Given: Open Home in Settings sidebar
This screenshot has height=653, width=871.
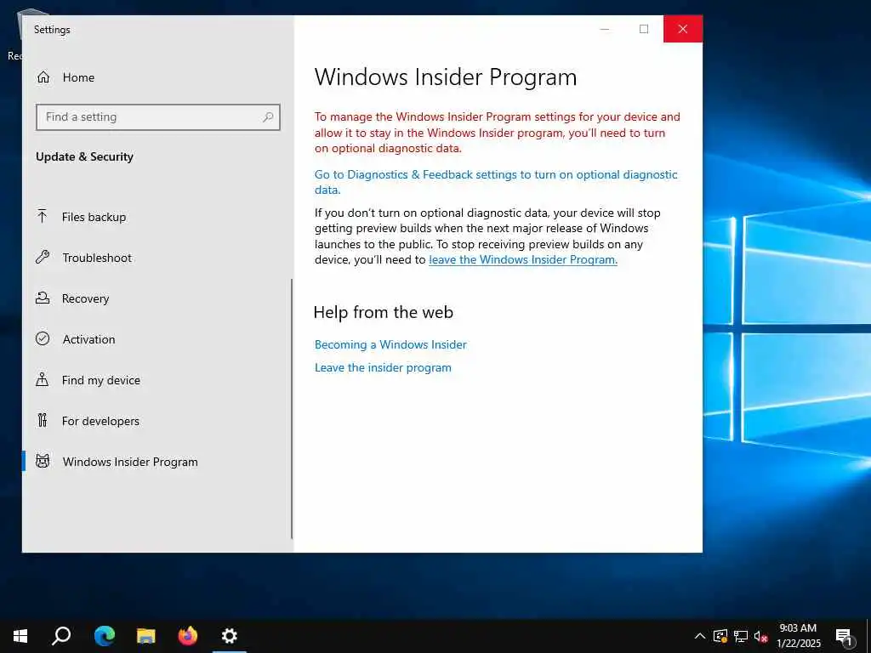Looking at the screenshot, I should tap(157, 77).
